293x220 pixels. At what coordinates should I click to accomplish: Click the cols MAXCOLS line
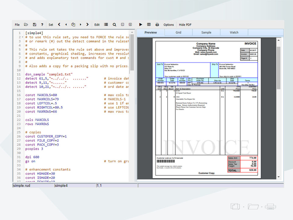click(x=37, y=120)
